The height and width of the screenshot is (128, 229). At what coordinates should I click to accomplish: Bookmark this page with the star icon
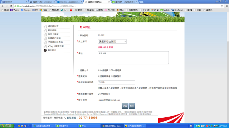(222, 6)
